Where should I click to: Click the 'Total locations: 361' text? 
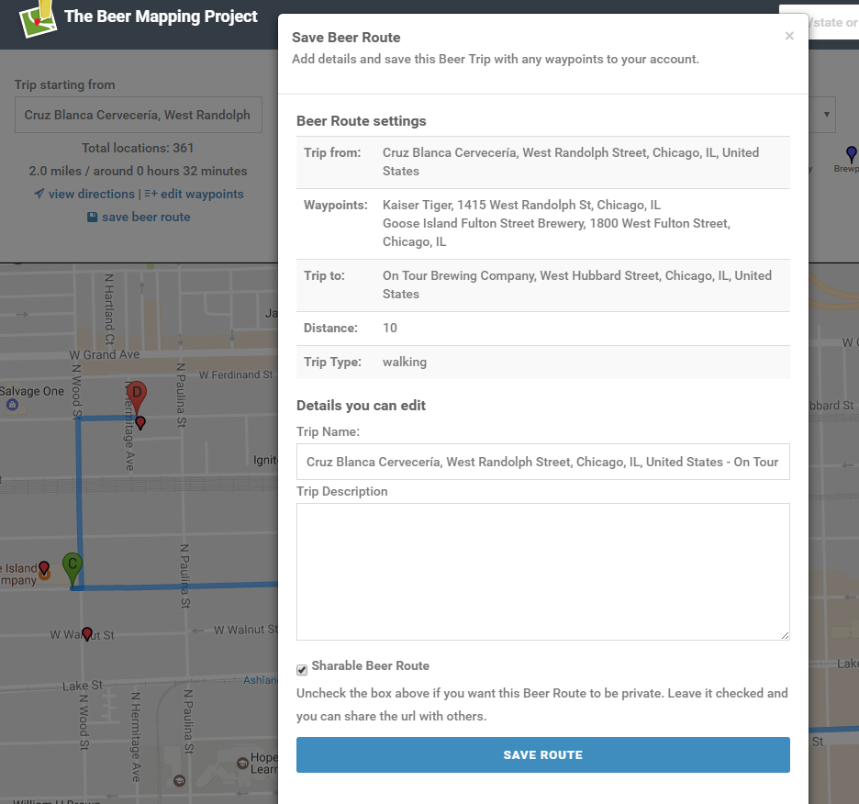click(138, 148)
